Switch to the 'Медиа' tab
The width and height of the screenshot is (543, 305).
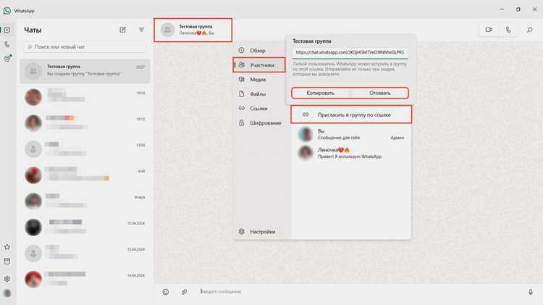[260, 80]
